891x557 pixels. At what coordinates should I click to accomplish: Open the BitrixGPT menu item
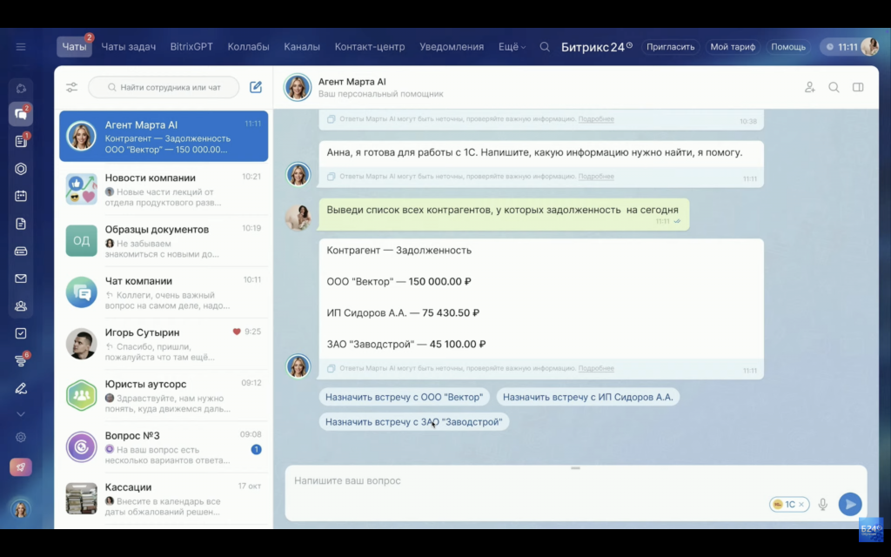click(x=191, y=47)
